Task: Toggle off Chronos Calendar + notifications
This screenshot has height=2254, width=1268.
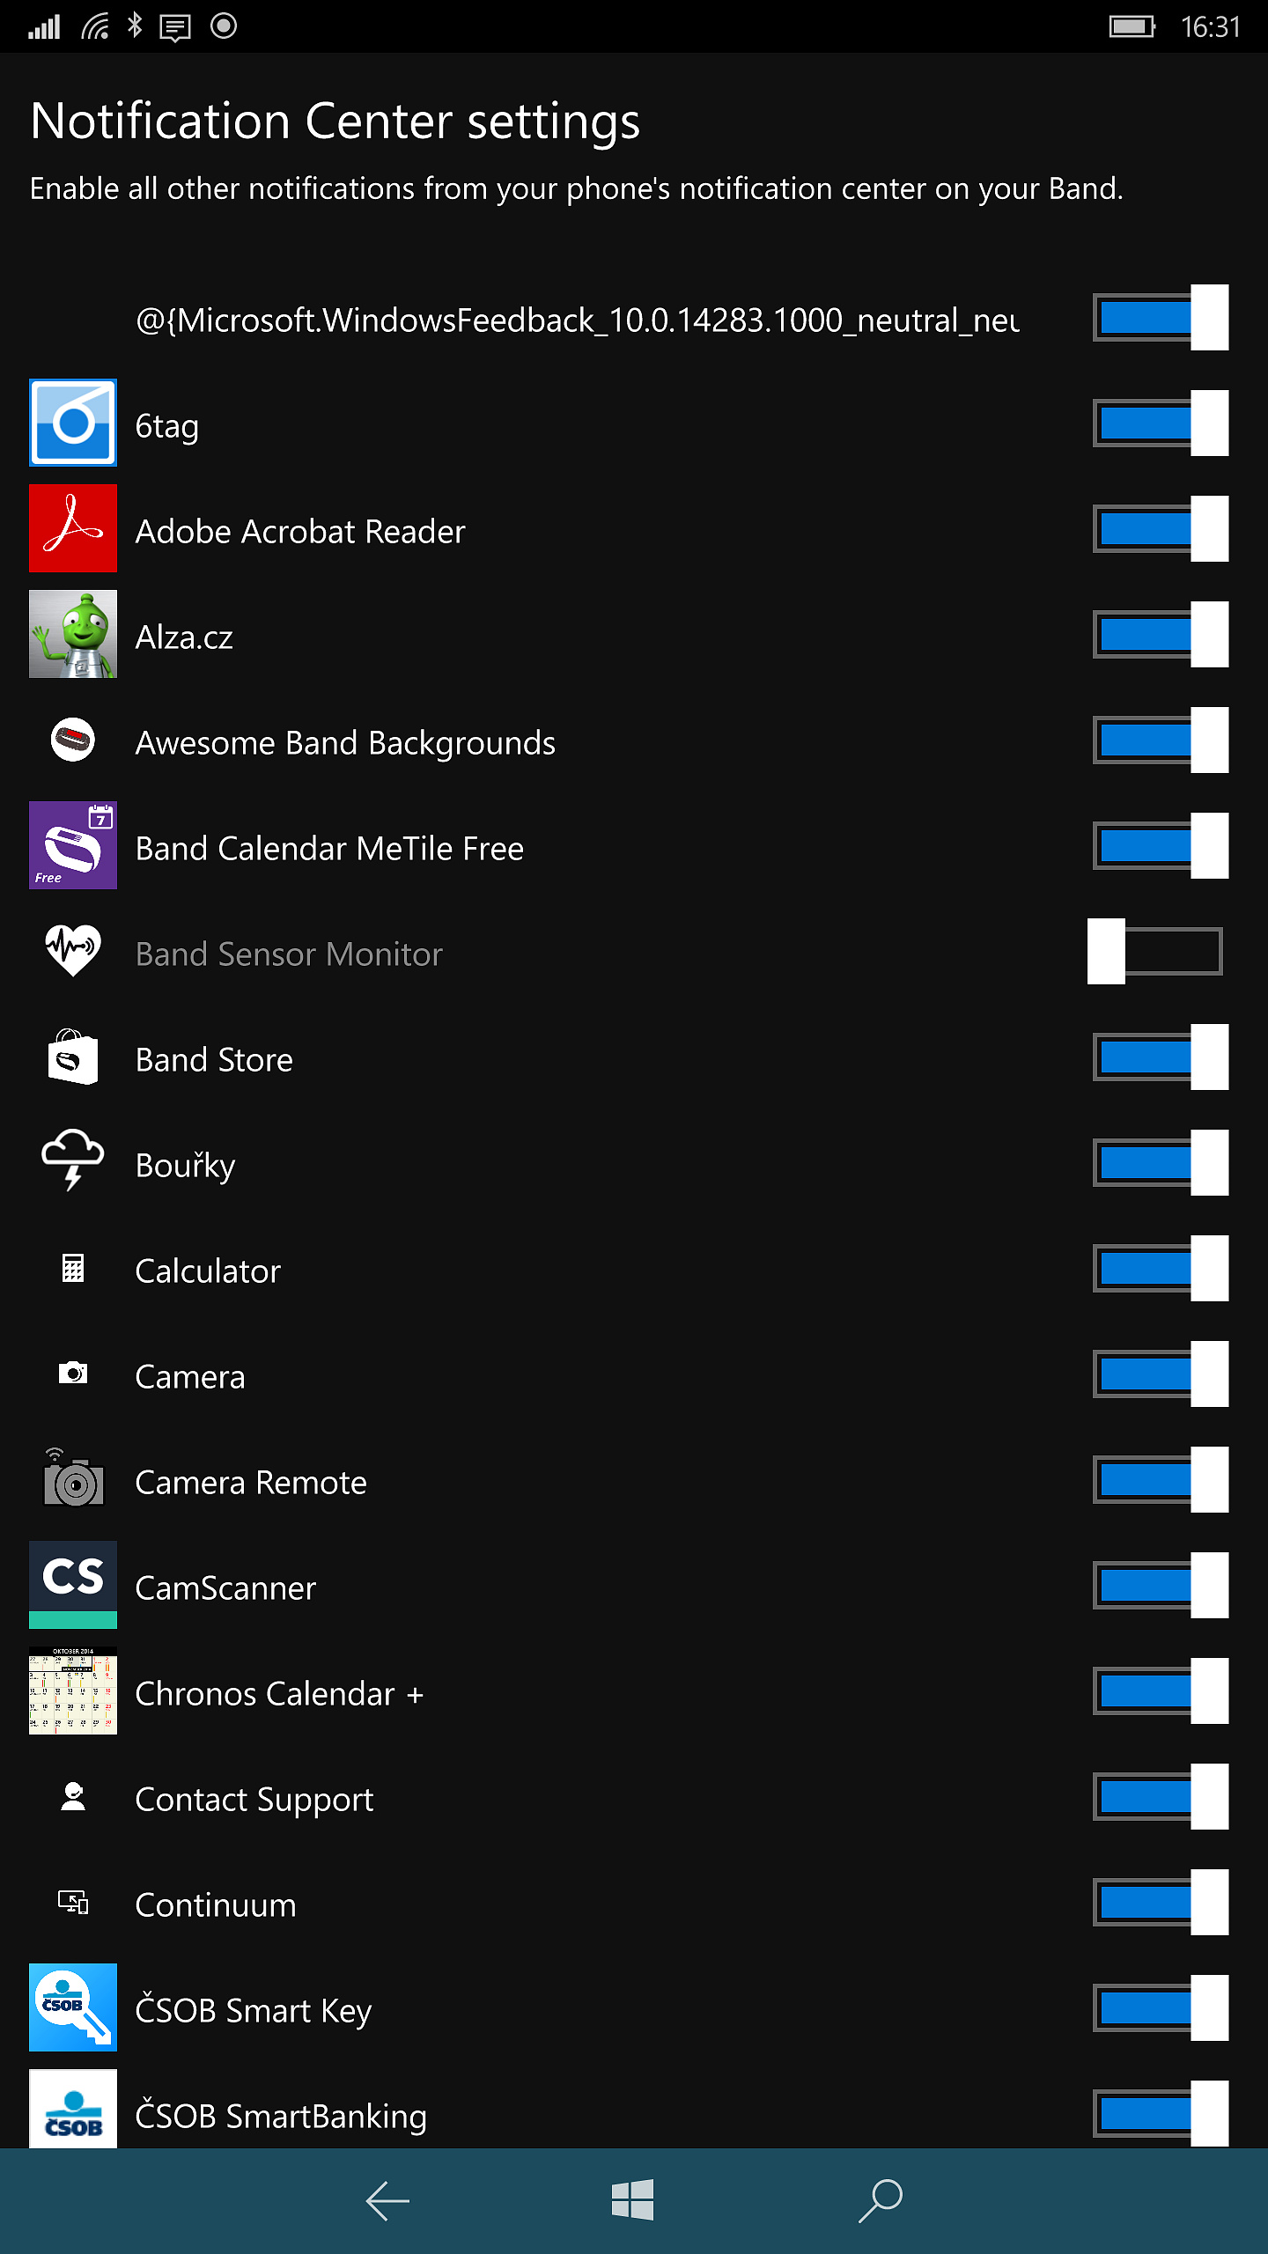Action: point(1161,1690)
